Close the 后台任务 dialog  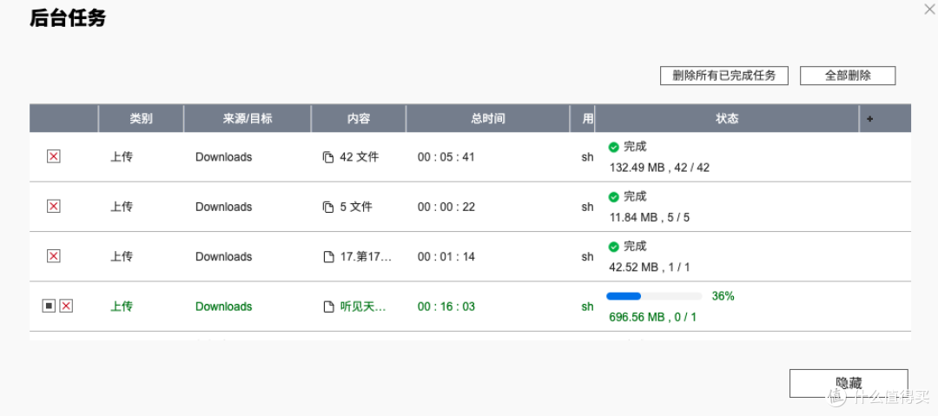929,8
